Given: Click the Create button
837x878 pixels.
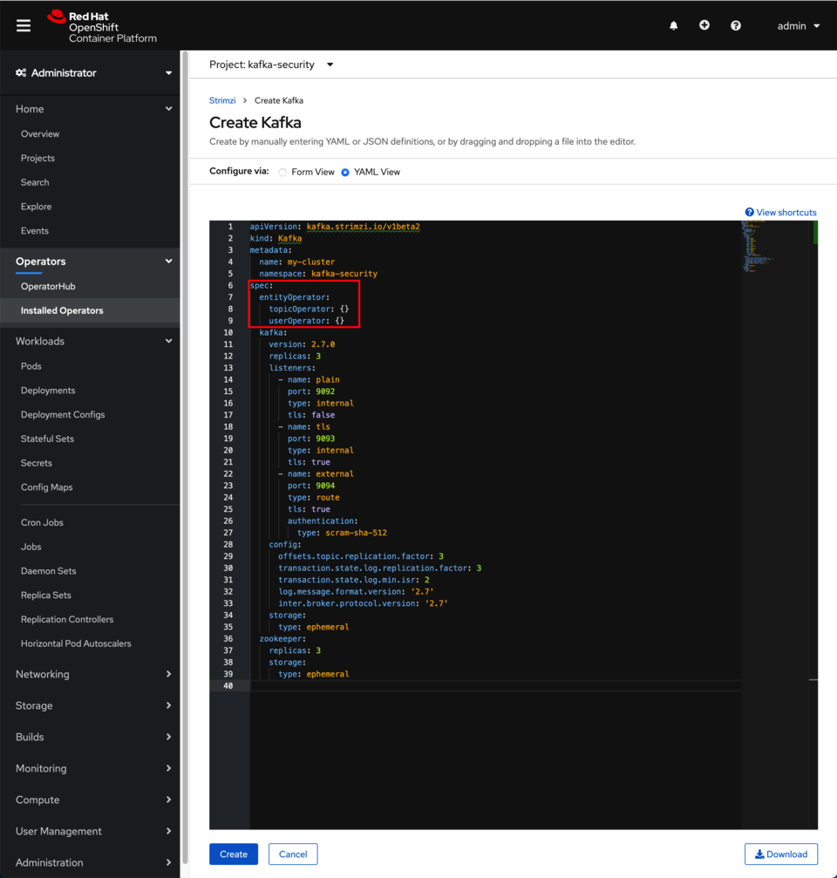Looking at the screenshot, I should [234, 854].
